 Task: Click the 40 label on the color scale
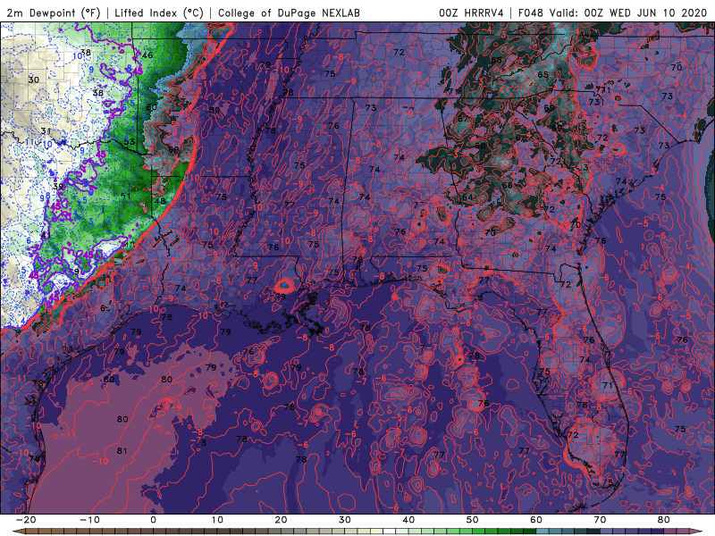pyautogui.click(x=408, y=520)
